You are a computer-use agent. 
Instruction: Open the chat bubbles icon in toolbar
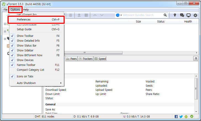pyautogui.click(x=182, y=15)
